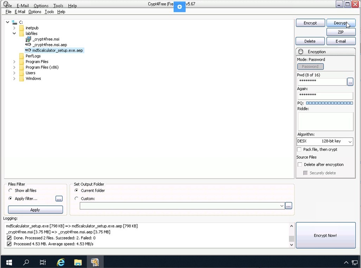Click the Windows Start button

pyautogui.click(x=9, y=262)
